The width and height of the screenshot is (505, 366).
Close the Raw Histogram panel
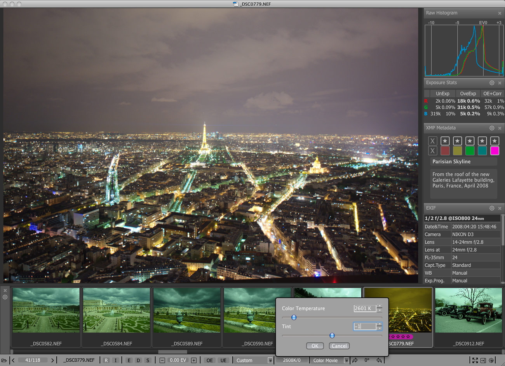click(500, 13)
